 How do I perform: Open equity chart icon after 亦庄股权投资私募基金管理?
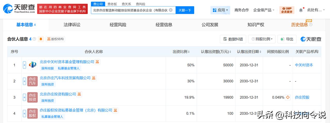[x=115, y=110]
